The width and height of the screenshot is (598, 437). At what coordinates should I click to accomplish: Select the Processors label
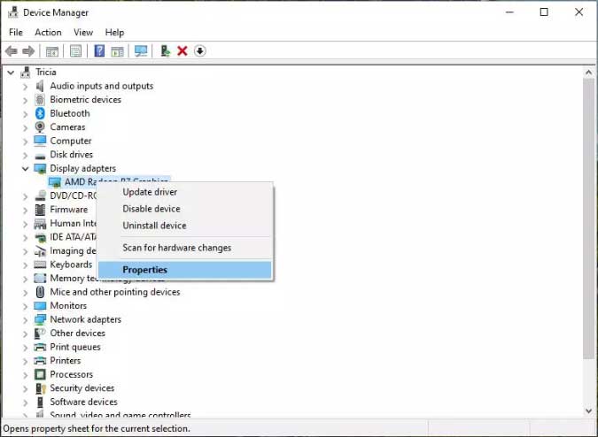(x=72, y=374)
